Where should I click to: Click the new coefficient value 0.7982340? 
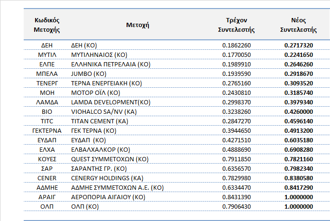[x=298, y=168]
